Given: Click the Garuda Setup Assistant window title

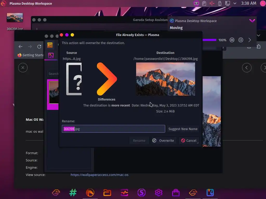Looking at the screenshot, I should [x=150, y=20].
